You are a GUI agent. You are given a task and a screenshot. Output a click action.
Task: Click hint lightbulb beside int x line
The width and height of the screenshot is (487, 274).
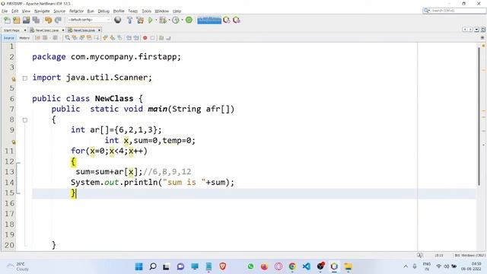click(x=14, y=142)
